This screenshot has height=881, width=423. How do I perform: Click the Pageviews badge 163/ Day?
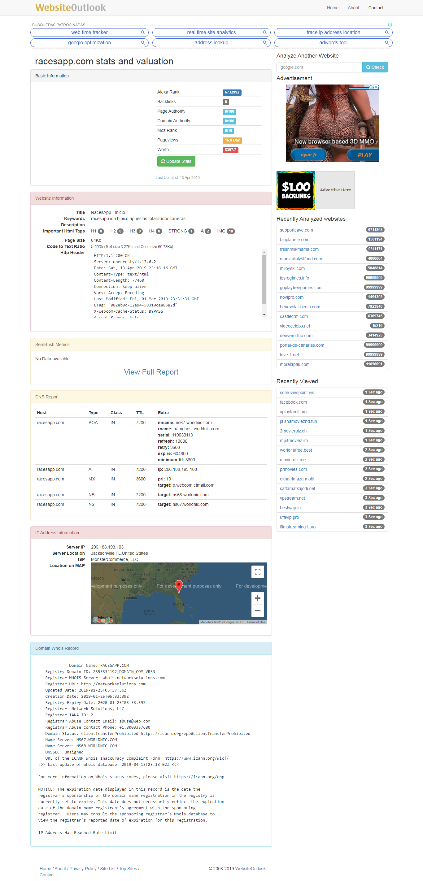pyautogui.click(x=232, y=140)
